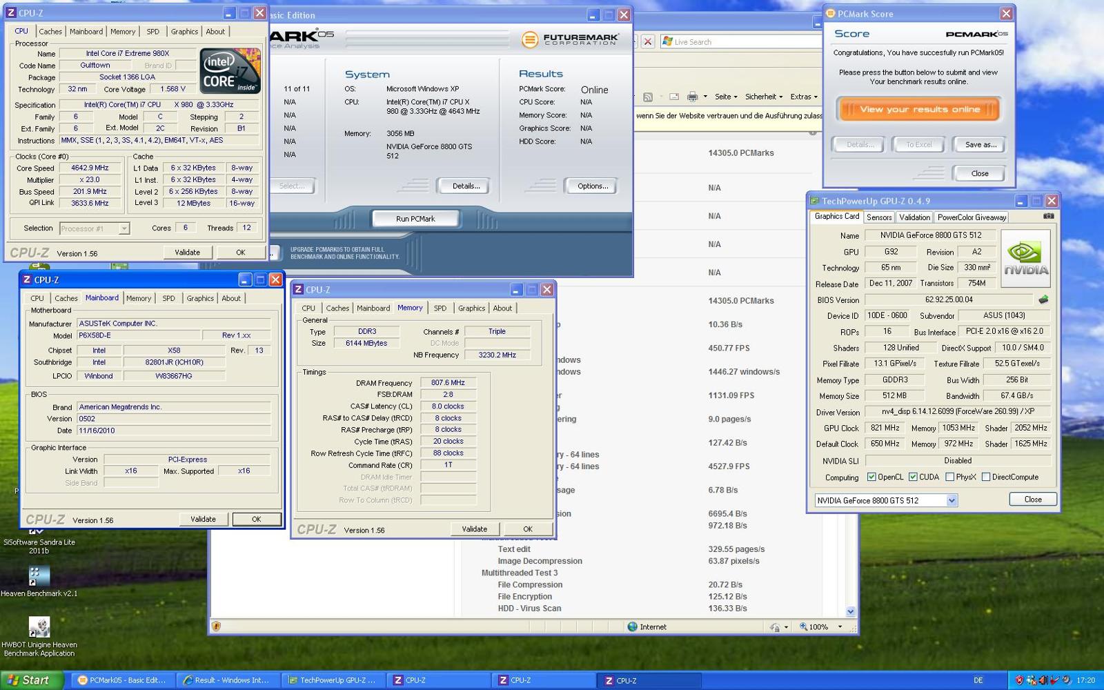Click the printer icon in Internet Explorer toolbar

pos(692,97)
